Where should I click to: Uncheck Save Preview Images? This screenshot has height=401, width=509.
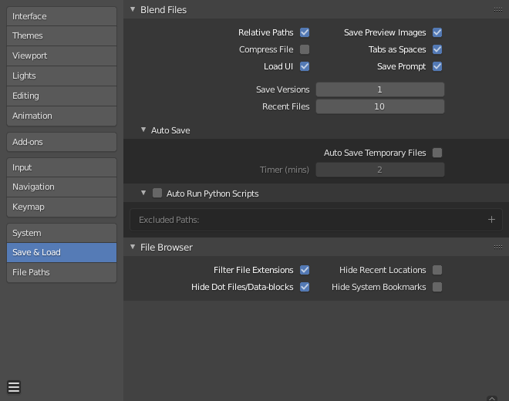tap(437, 32)
